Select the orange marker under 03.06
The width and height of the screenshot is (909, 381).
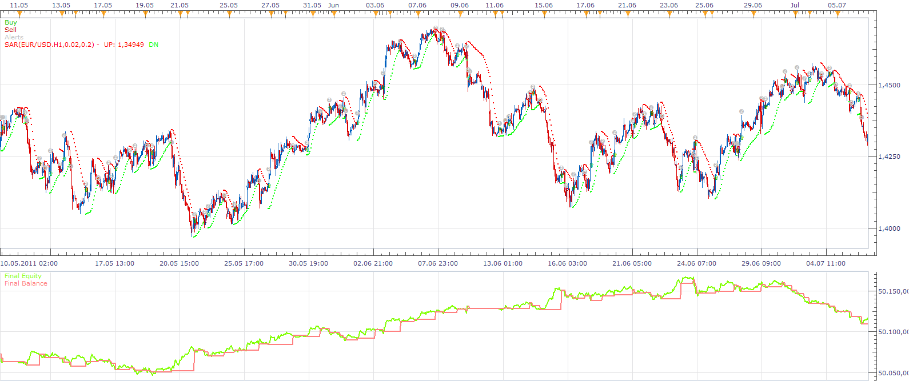click(376, 14)
